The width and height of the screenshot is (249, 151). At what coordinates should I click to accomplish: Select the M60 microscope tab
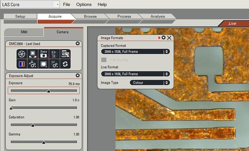[x=24, y=32]
